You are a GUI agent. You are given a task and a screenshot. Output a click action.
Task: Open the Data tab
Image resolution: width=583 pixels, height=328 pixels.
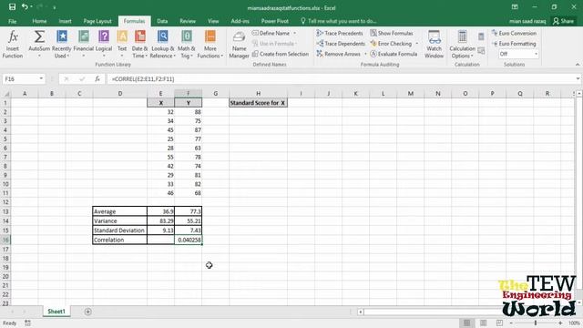(162, 21)
